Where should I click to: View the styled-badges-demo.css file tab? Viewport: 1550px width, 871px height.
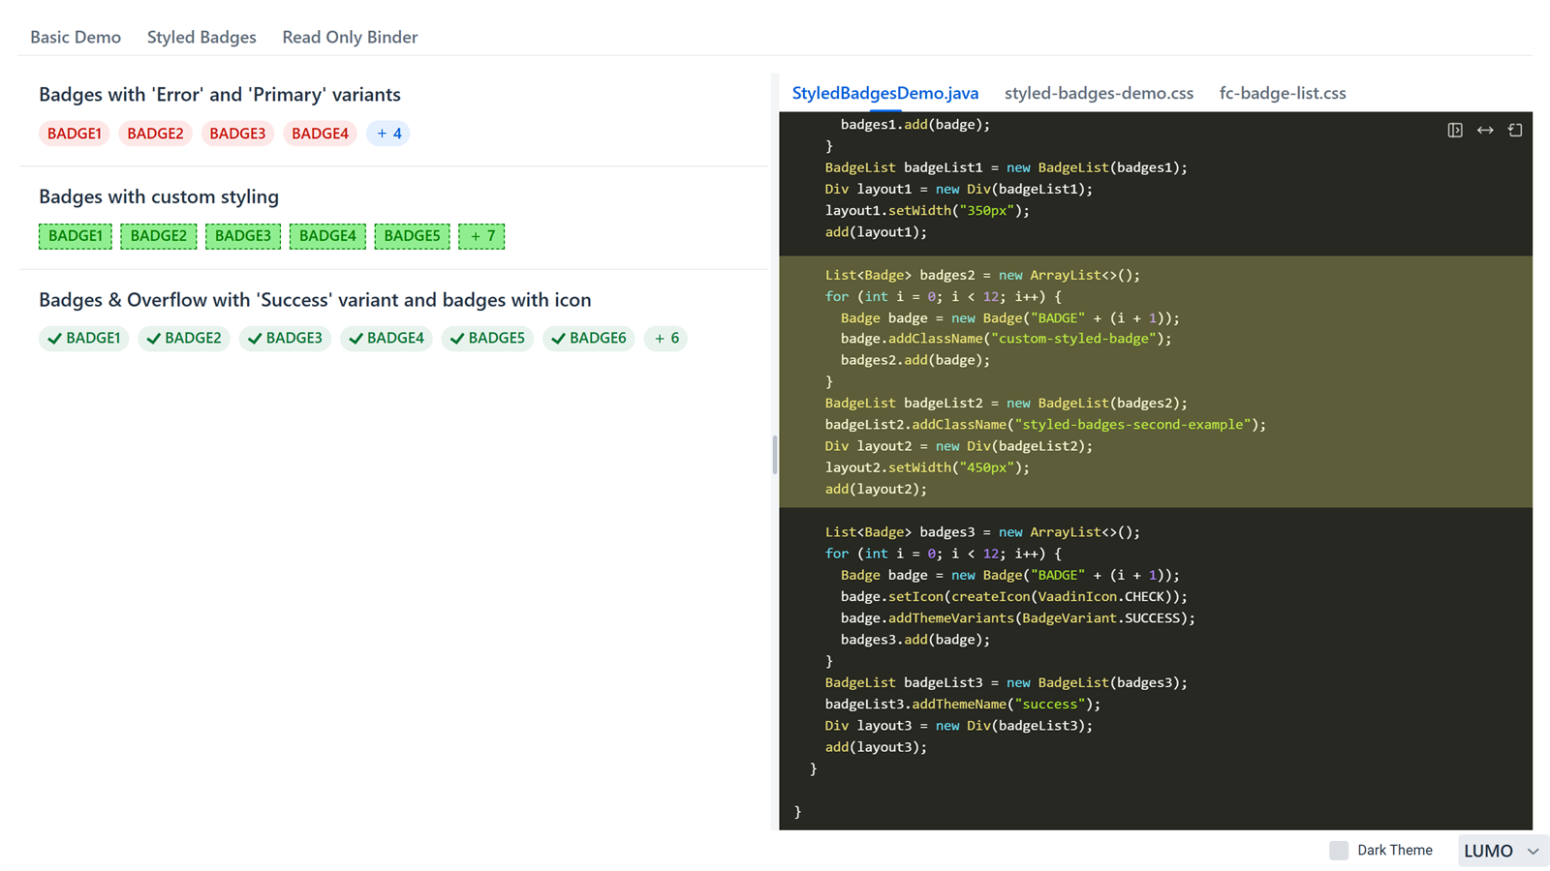coord(1099,93)
